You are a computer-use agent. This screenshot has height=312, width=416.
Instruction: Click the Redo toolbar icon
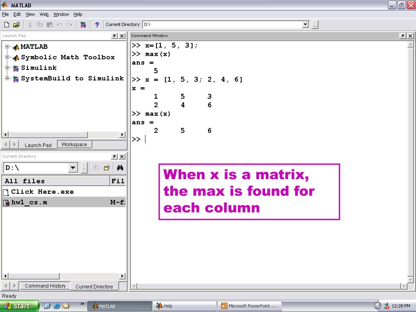coord(69,25)
